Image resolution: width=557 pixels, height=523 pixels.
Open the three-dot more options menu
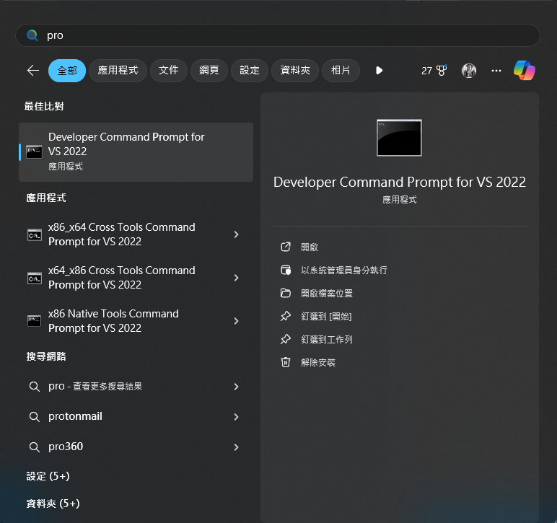[x=496, y=71]
